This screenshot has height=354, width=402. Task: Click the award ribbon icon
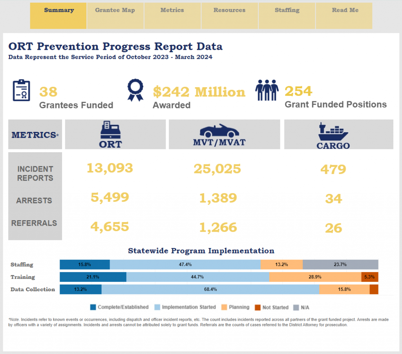click(x=136, y=90)
